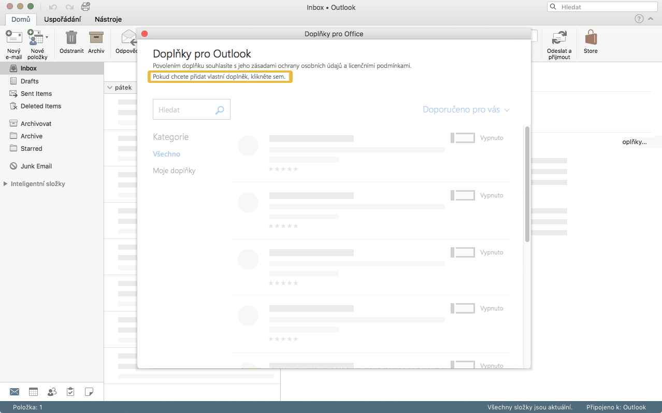Switch to Mail view envelope icon
This screenshot has width=662, height=413.
(15, 392)
